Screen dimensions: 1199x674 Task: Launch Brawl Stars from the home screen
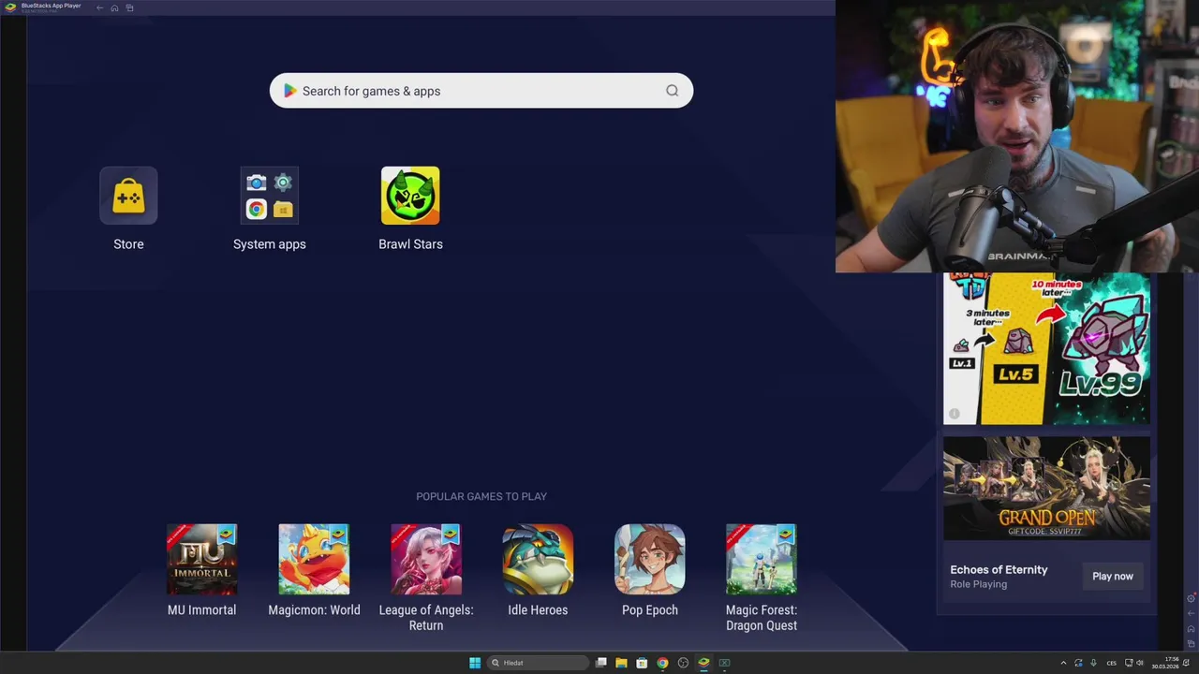[410, 196]
